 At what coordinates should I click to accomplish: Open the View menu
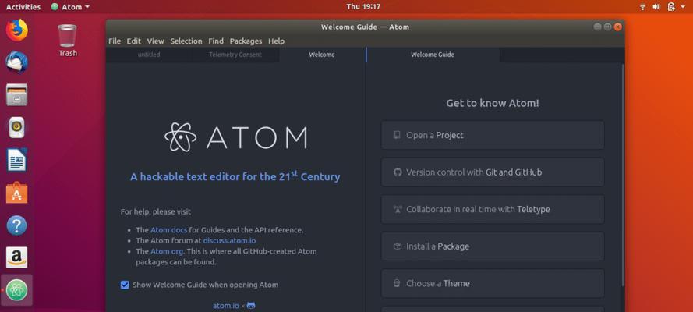(156, 41)
